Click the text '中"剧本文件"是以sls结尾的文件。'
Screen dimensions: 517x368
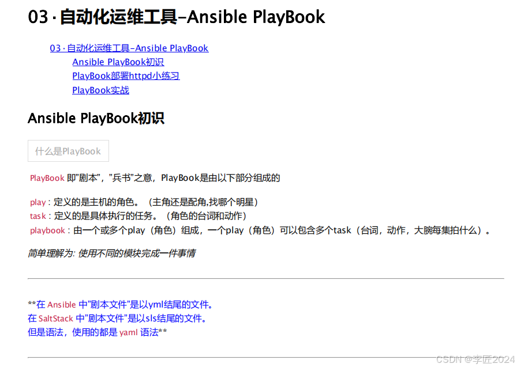pos(142,318)
